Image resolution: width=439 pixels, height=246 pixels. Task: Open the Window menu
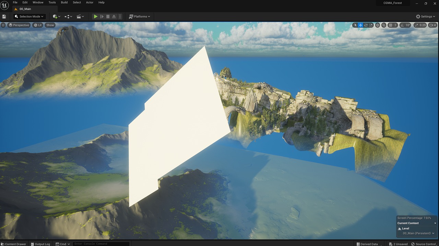tap(38, 2)
